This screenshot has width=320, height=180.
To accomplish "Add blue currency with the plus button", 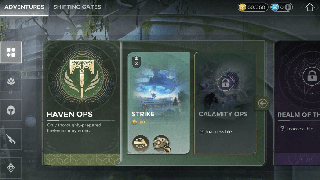I will pyautogui.click(x=288, y=7).
